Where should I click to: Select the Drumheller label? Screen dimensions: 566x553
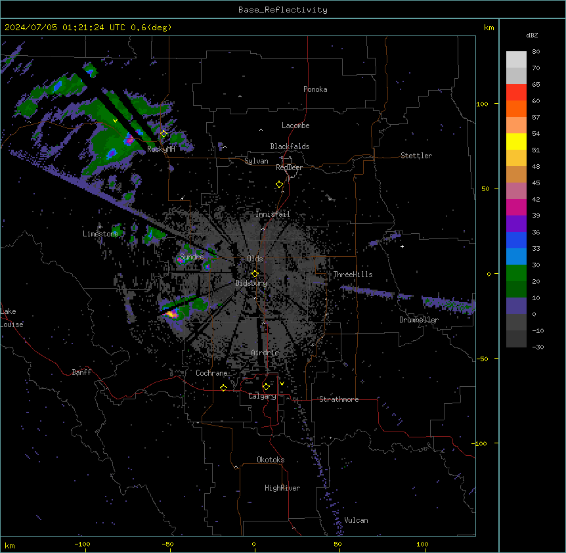point(419,320)
